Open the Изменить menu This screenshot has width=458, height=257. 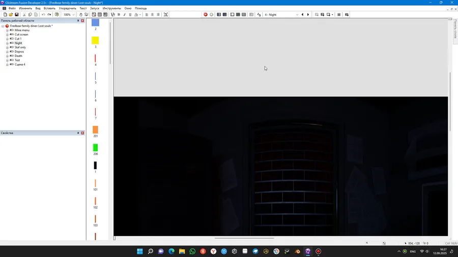click(x=25, y=9)
